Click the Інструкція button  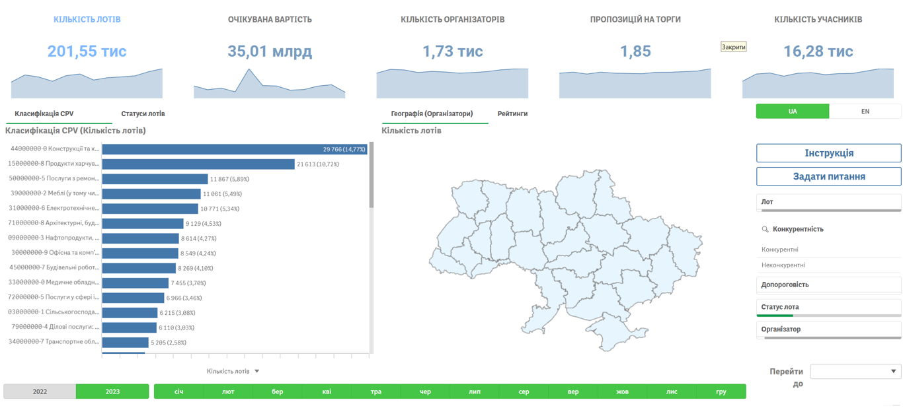click(x=828, y=153)
